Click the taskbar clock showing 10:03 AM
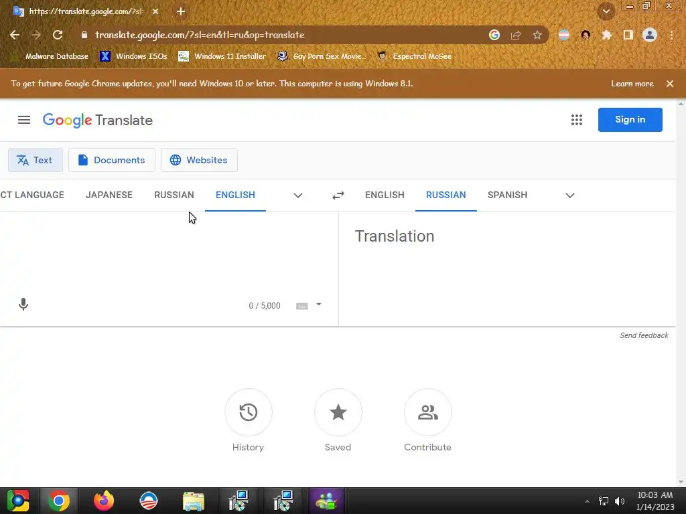Image resolution: width=686 pixels, height=514 pixels. 655,501
